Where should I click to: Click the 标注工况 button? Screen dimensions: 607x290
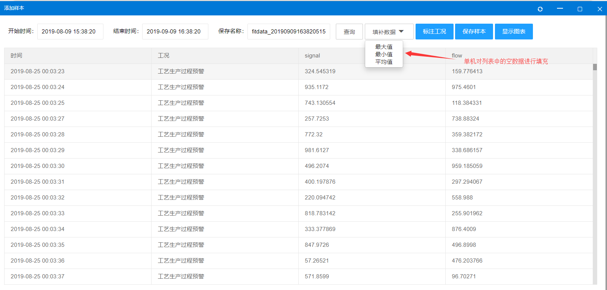pyautogui.click(x=434, y=32)
